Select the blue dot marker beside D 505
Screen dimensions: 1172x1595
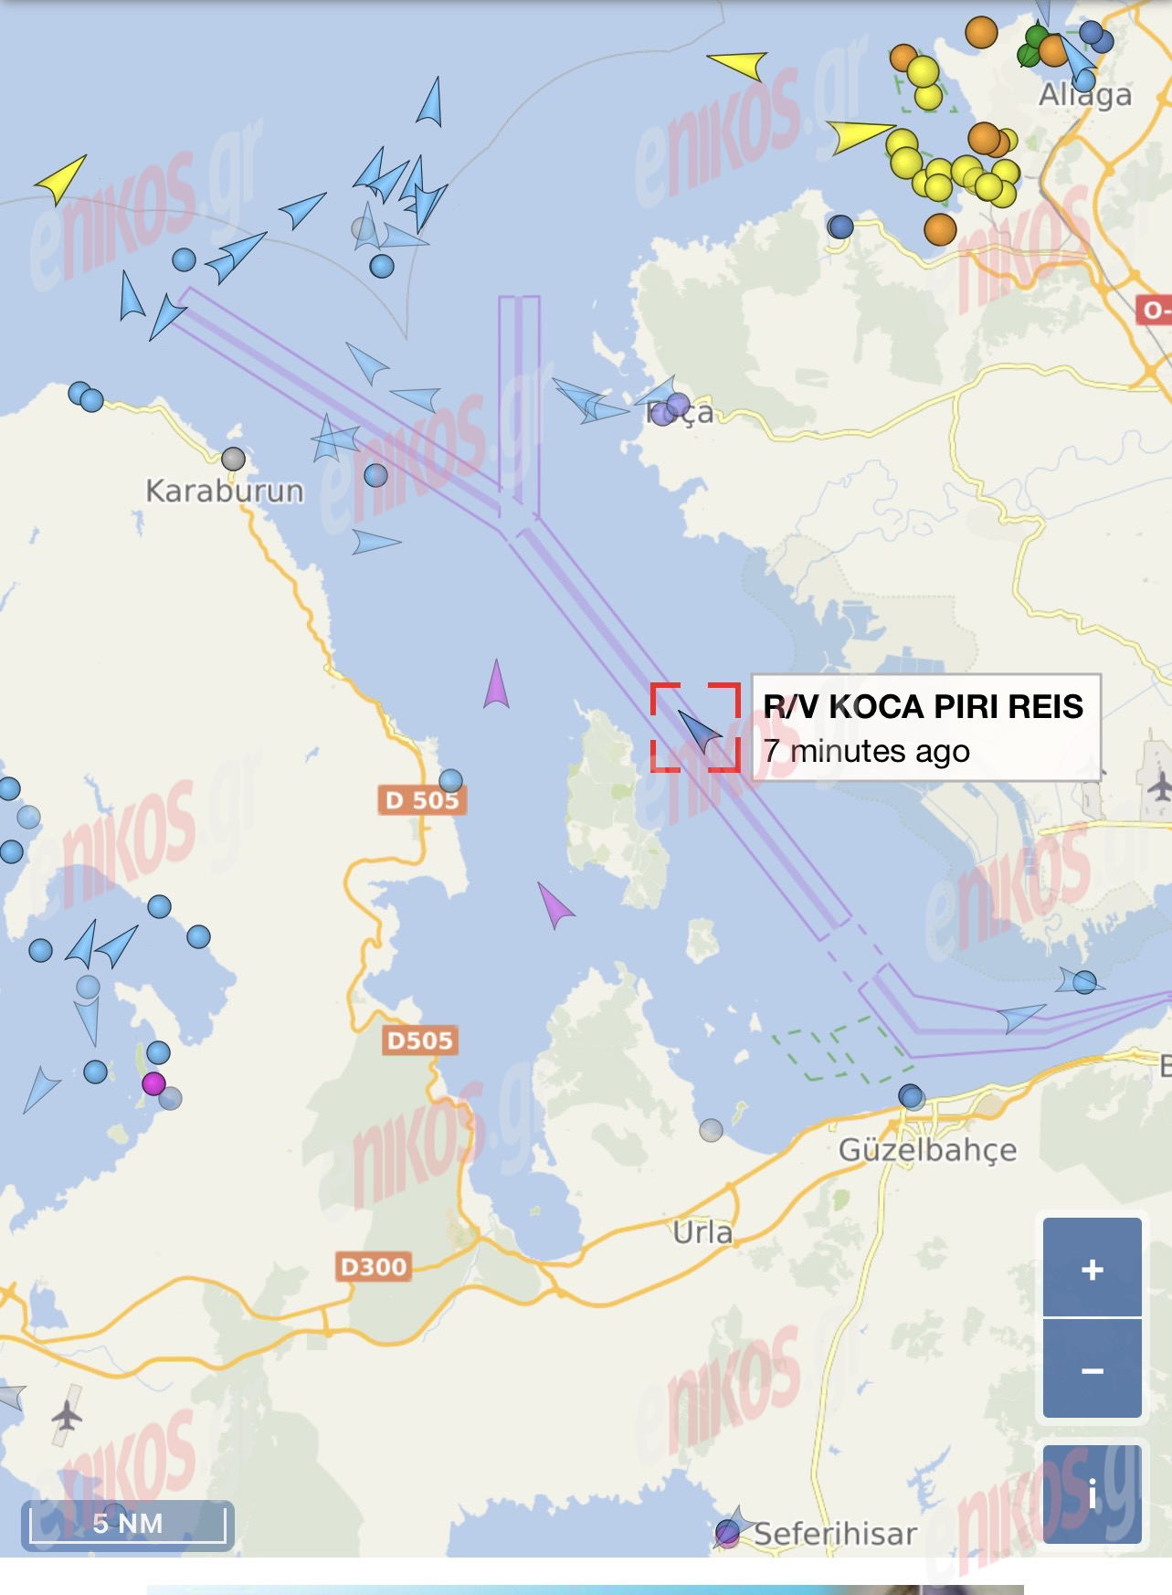tap(450, 780)
